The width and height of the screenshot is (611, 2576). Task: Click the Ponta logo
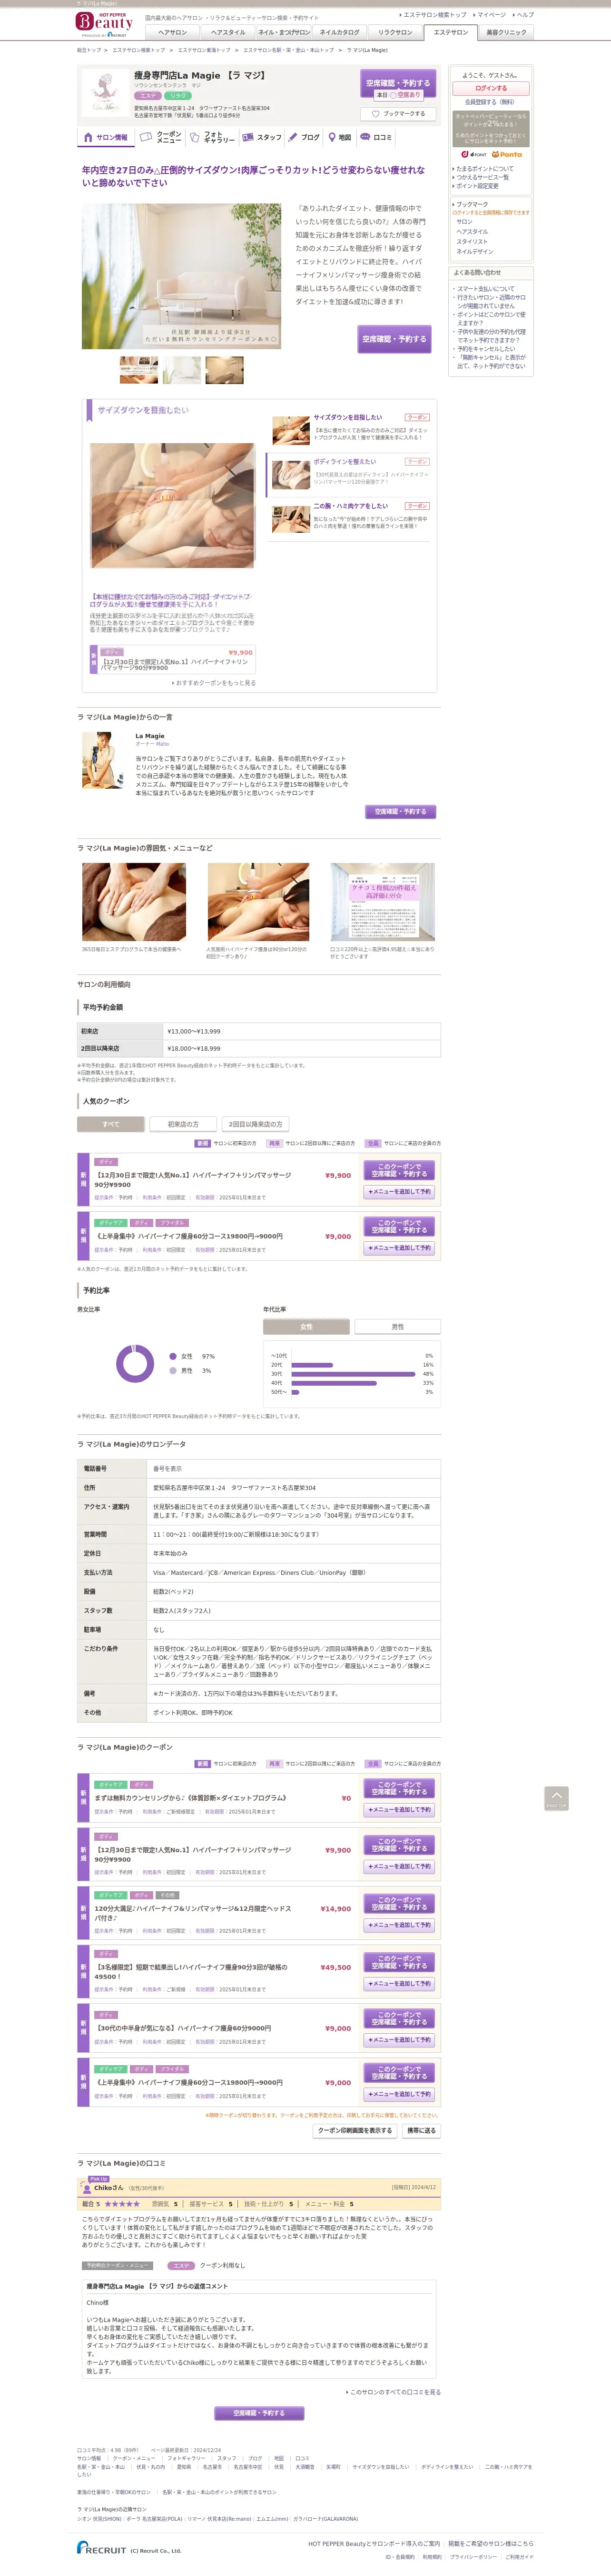[x=507, y=155]
